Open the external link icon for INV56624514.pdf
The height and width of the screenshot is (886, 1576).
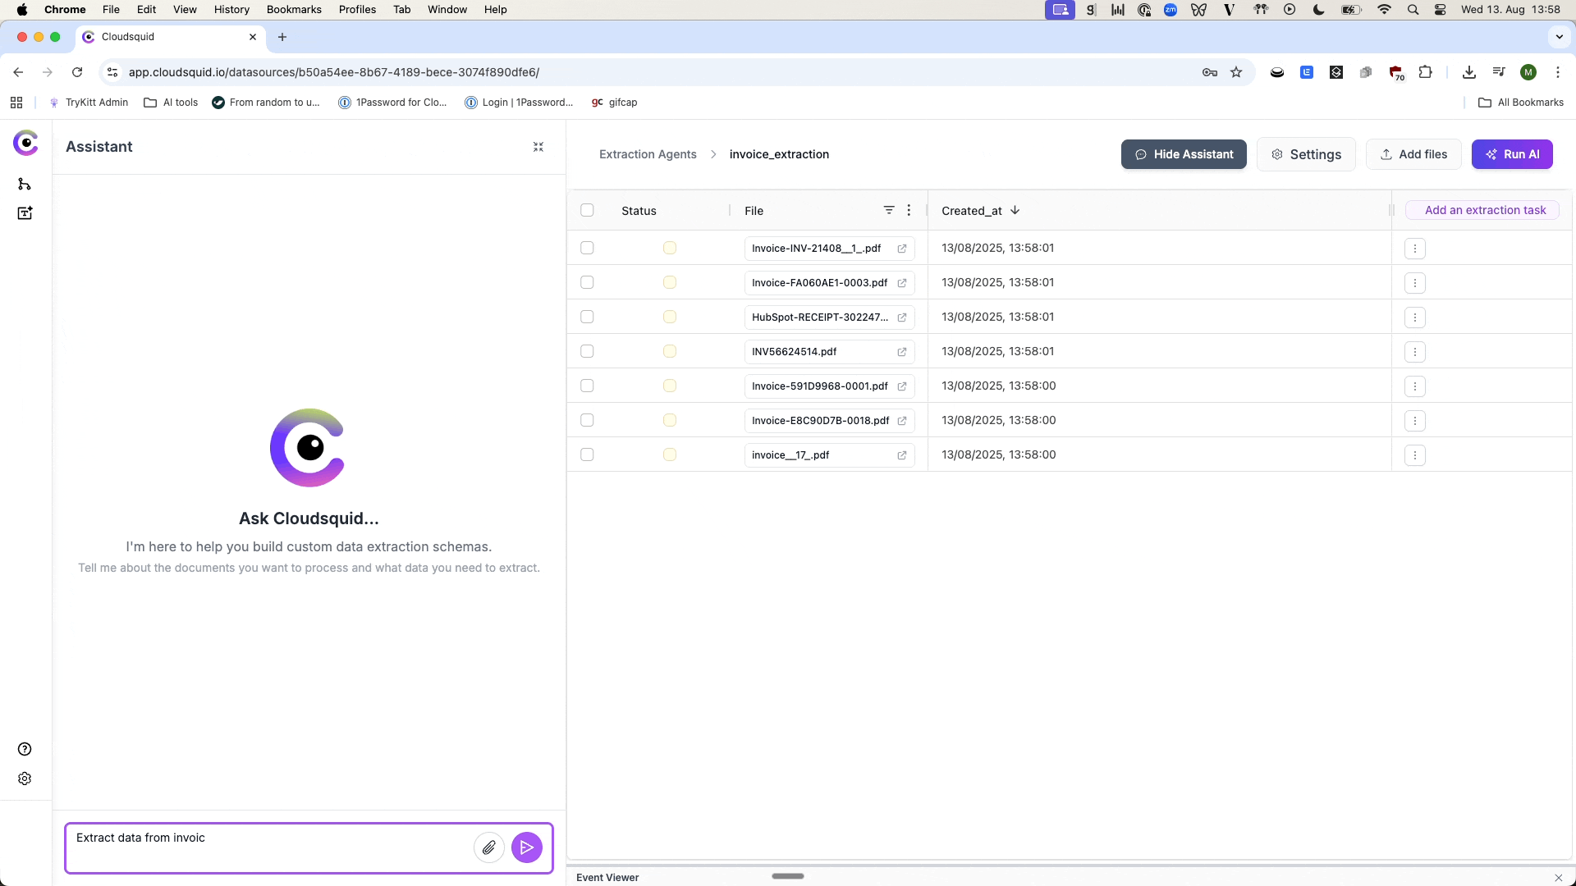coord(902,352)
